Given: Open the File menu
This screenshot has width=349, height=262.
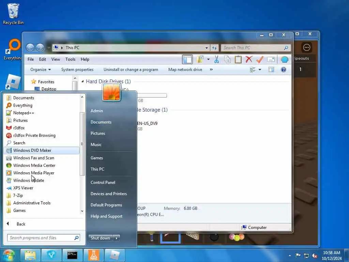Looking at the screenshot, I should (31, 59).
